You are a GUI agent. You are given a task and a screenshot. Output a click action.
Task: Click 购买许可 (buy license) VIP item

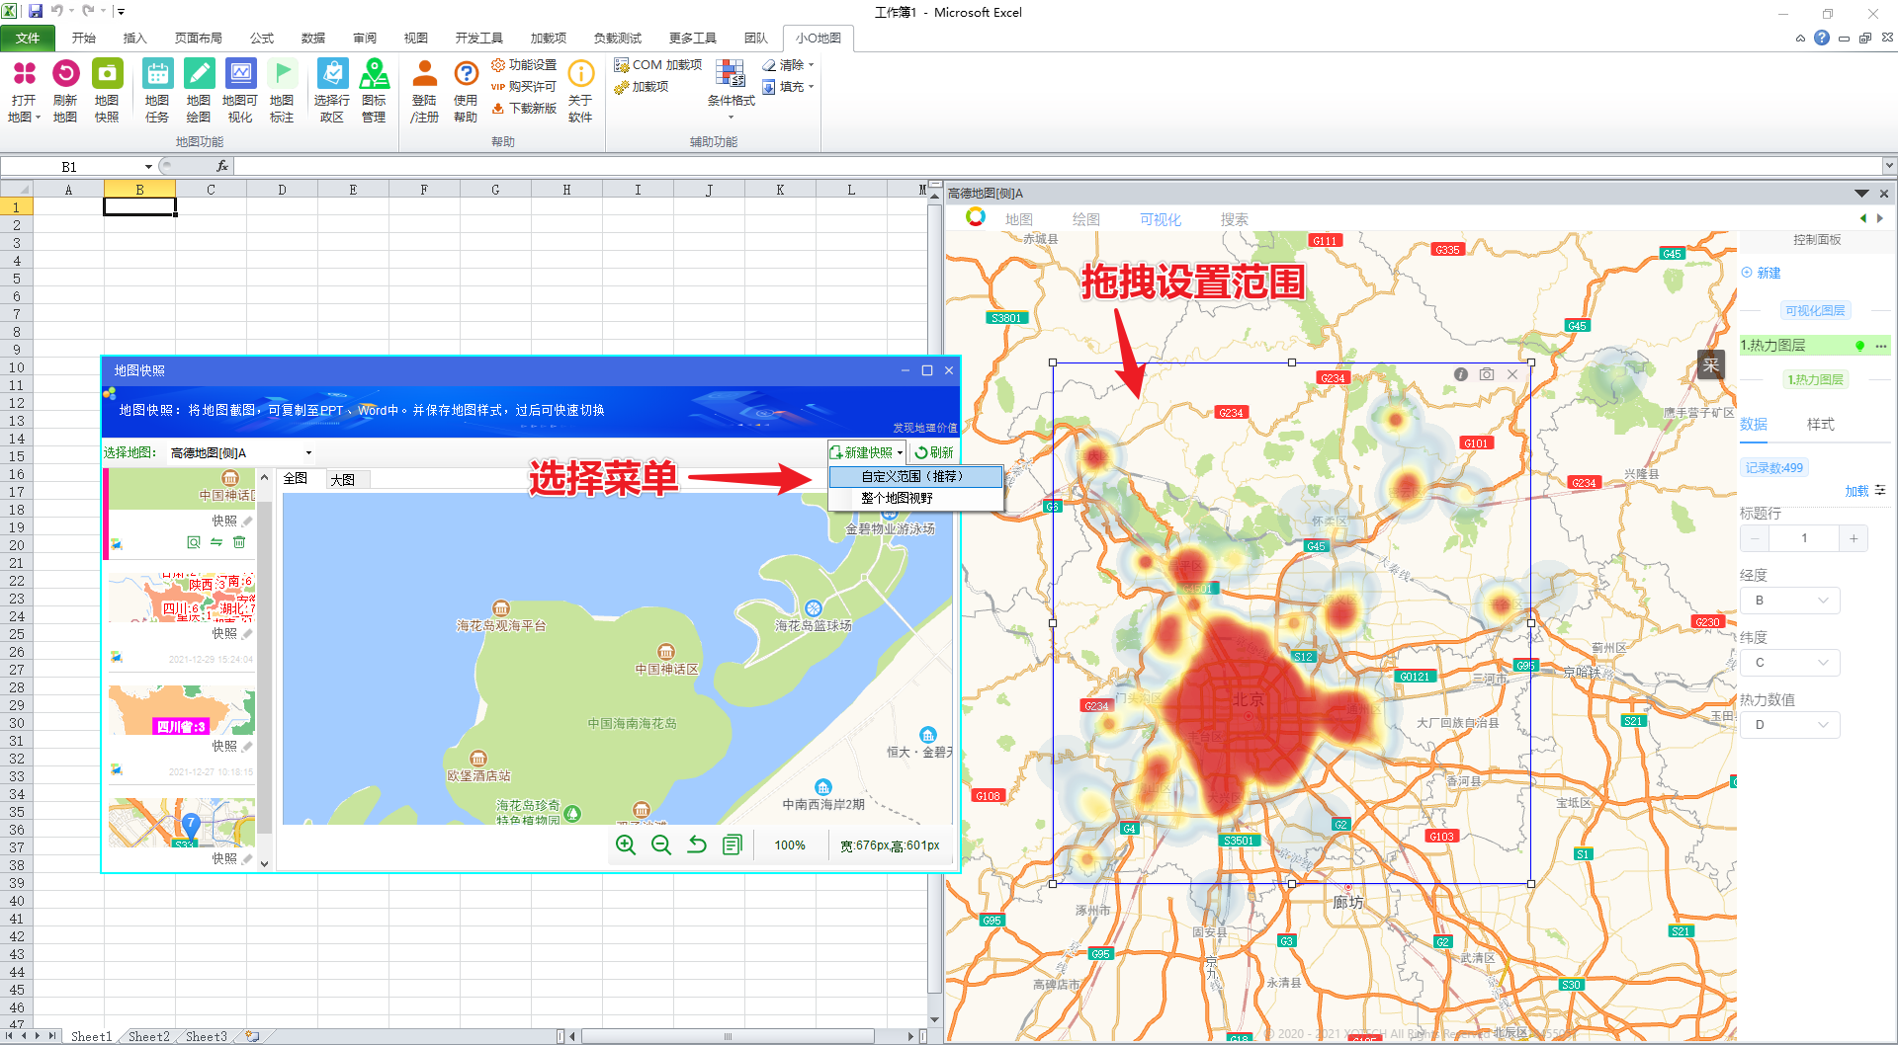pyautogui.click(x=524, y=87)
